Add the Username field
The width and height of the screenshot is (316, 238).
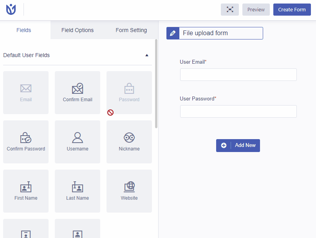coord(78,142)
